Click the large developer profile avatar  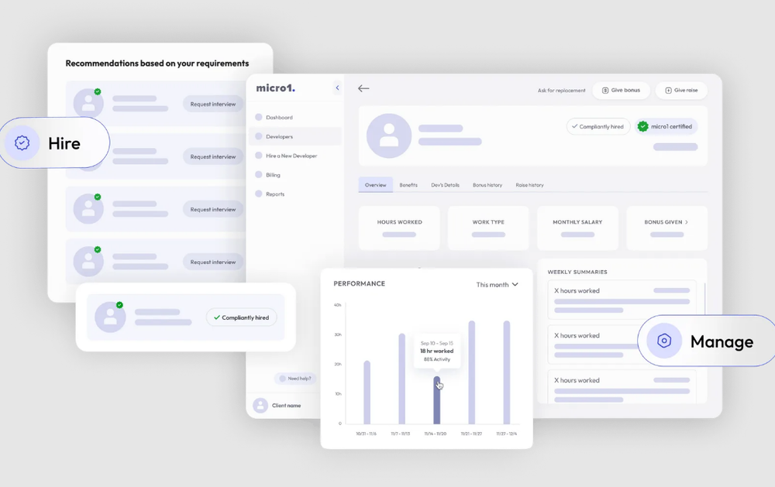click(389, 135)
